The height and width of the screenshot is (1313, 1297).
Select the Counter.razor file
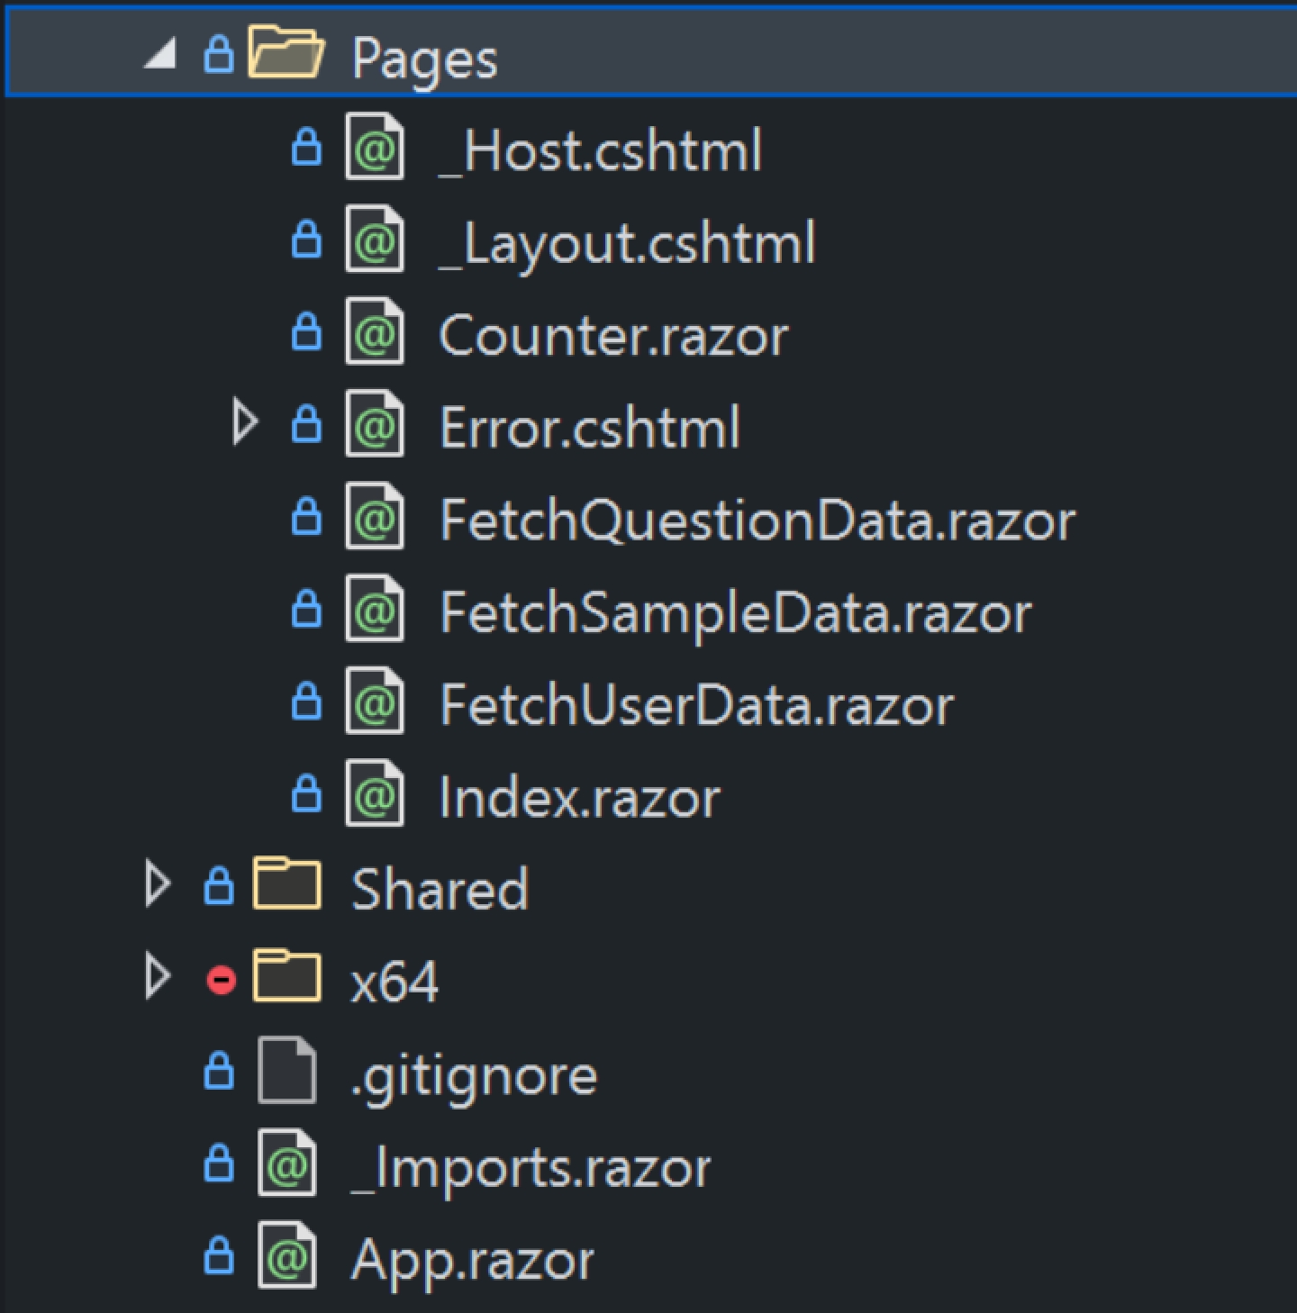613,335
